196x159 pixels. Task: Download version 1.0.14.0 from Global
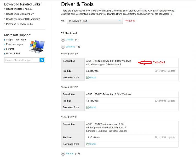point(93,77)
